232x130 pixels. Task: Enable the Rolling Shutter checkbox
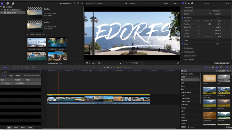tap(182, 52)
